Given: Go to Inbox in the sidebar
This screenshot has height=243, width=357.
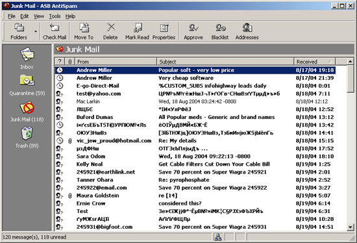Looking at the screenshot, I should pos(27,58).
